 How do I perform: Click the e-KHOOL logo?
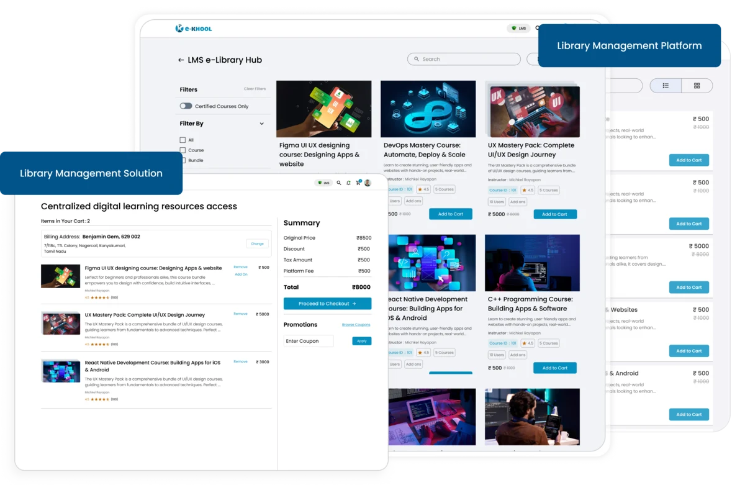(x=194, y=28)
